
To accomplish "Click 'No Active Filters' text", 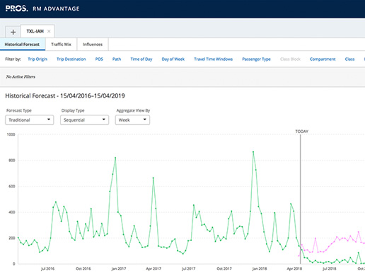I will [21, 77].
